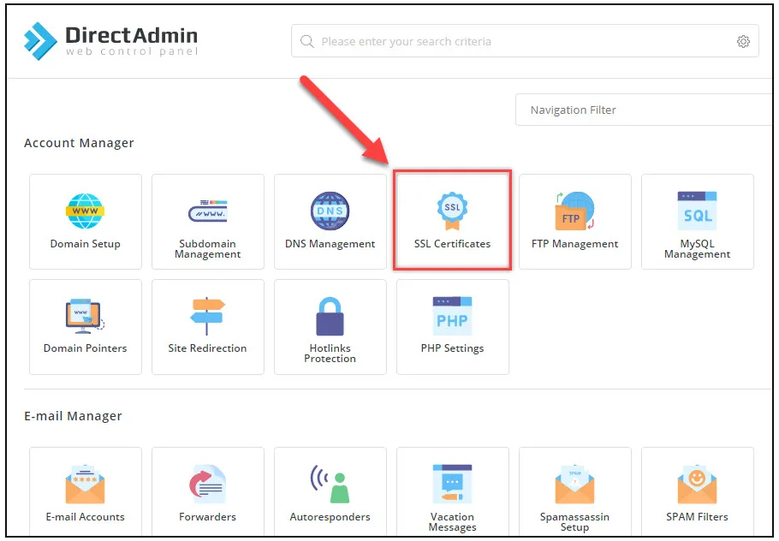Click the E-mail Accounts label

tap(85, 517)
